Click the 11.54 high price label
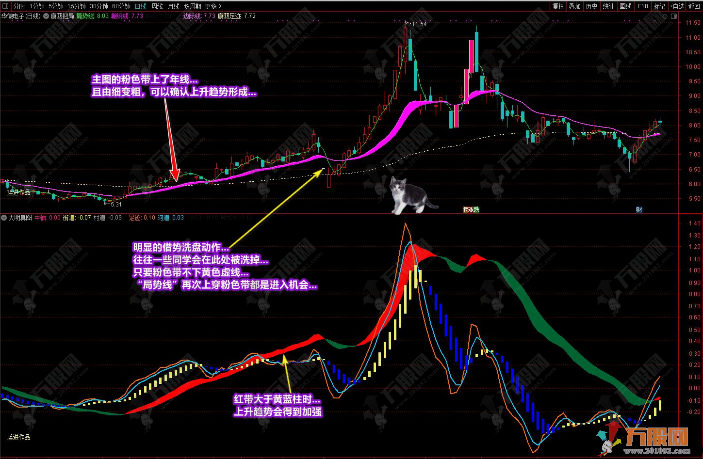703x459 pixels. [419, 24]
